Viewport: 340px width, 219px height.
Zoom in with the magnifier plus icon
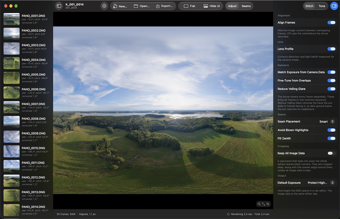268,204
